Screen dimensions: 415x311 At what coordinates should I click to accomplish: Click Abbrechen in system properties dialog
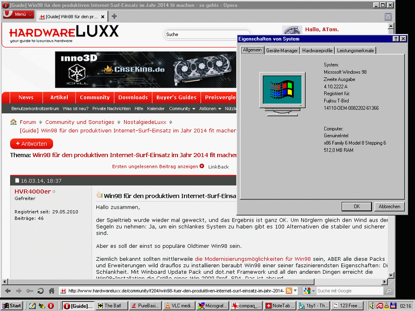coord(389,206)
